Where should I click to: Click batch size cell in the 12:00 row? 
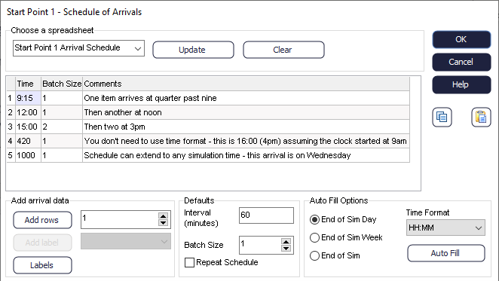[62, 112]
